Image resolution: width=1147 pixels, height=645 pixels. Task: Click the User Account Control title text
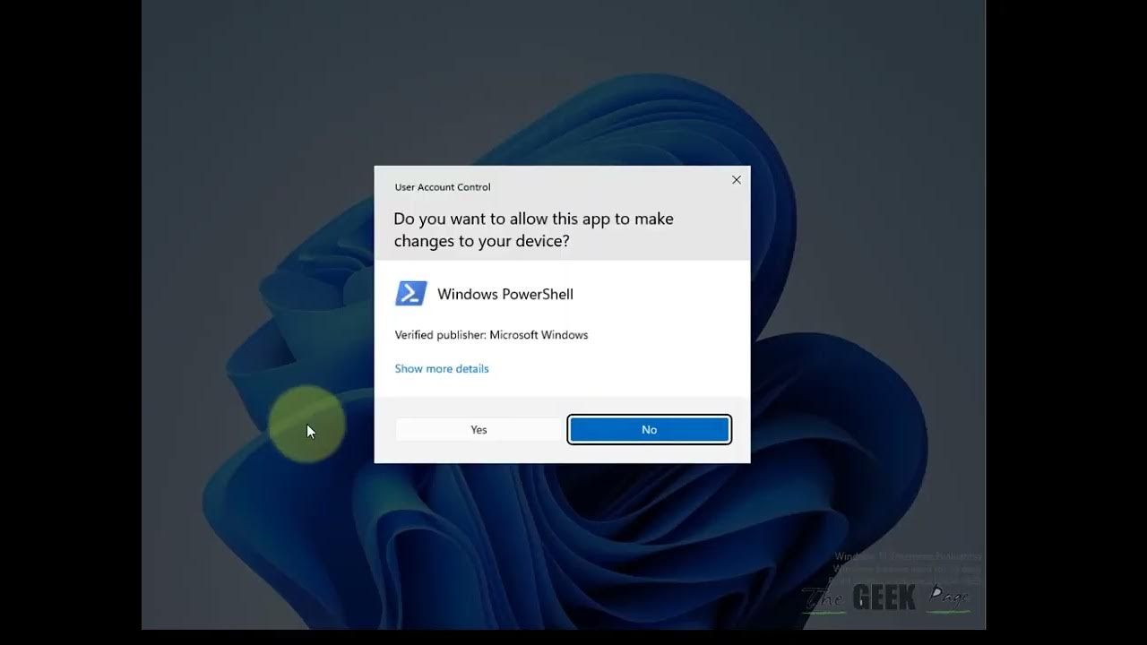443,187
